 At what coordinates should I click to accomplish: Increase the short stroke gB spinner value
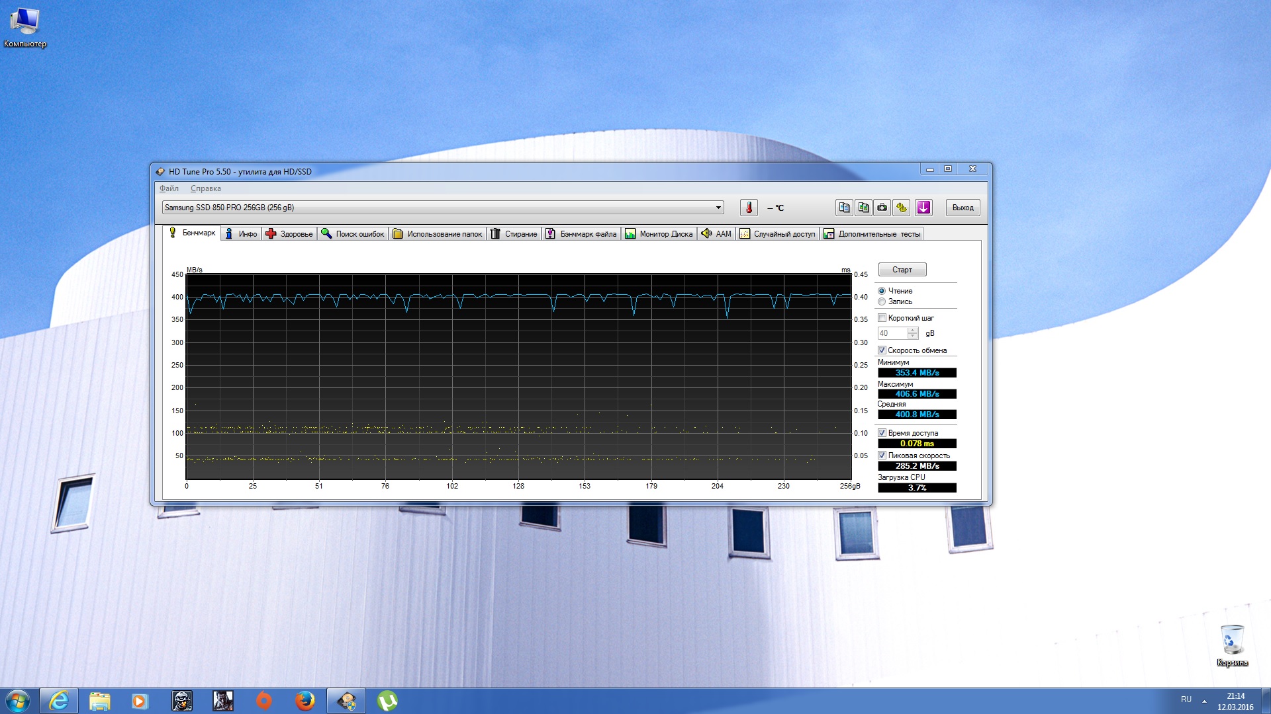(x=913, y=330)
